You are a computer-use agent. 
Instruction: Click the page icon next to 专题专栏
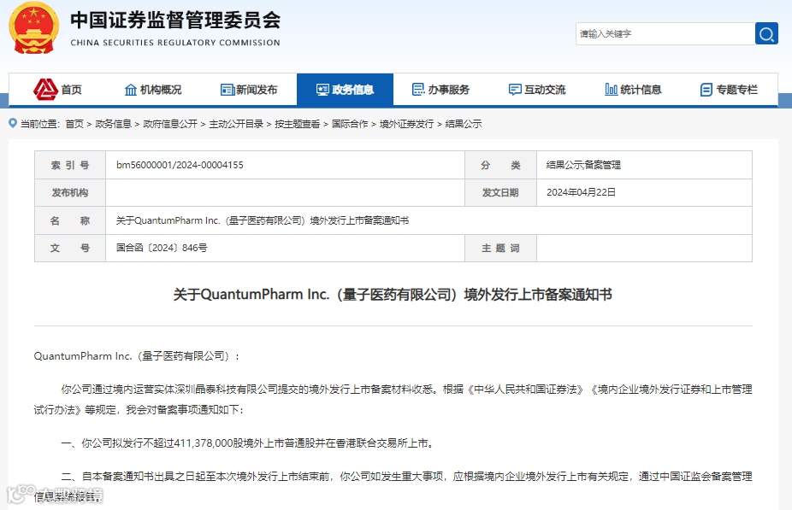click(x=706, y=90)
